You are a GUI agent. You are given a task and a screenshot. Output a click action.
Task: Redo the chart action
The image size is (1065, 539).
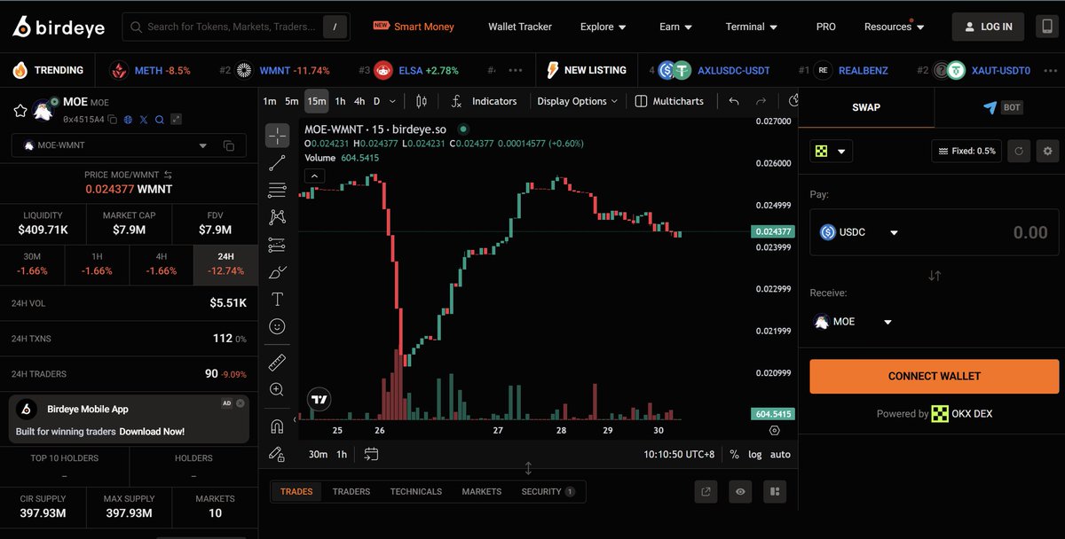tap(761, 101)
